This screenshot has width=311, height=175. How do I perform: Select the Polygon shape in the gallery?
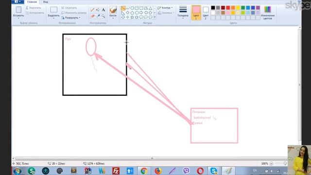(146, 8)
